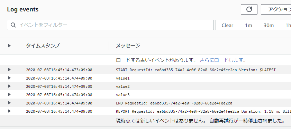Click the メッセージ column header
Viewport: 291px width, 129px height.
coord(128,45)
